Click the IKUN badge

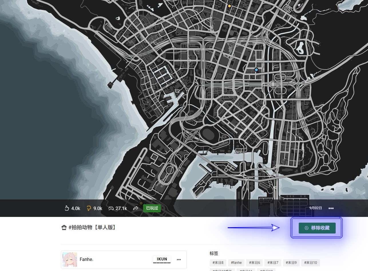[x=162, y=260]
